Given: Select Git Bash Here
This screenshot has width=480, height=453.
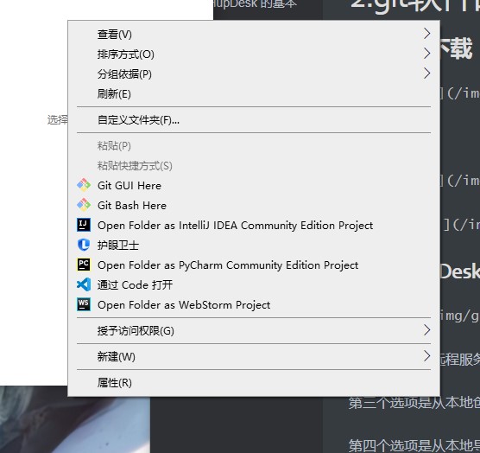Looking at the screenshot, I should [254, 206].
